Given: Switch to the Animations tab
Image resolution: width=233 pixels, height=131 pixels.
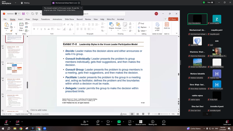Looking at the screenshot, I should pos(57,19).
